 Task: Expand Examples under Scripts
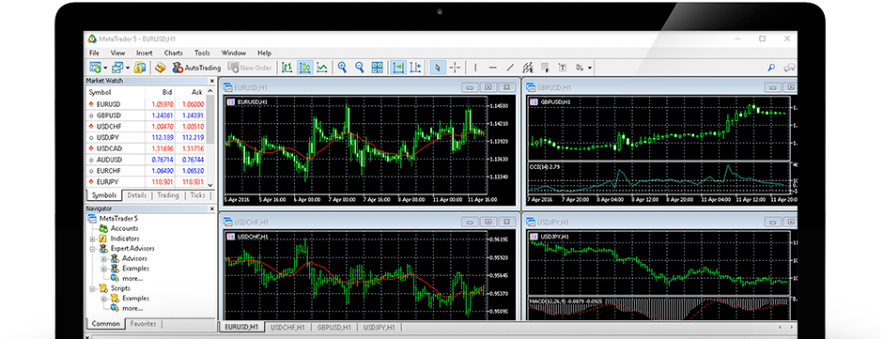[103, 299]
